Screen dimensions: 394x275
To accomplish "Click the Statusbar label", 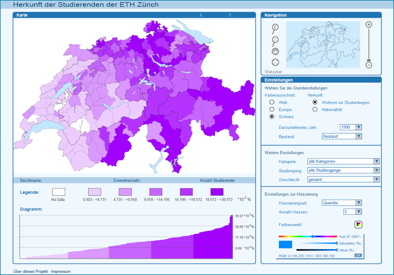I will 274,72.
